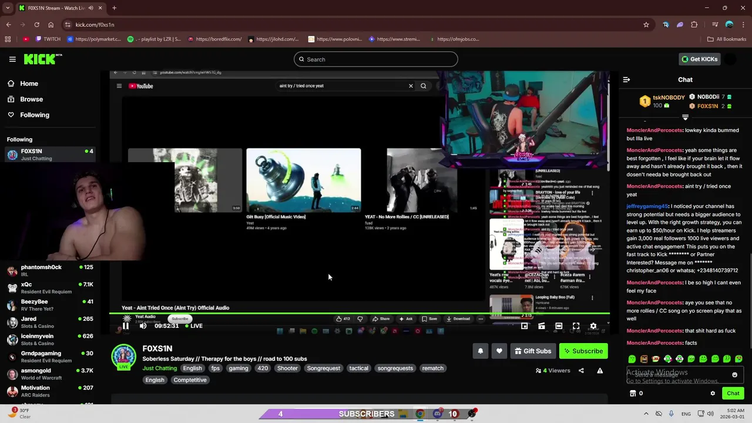
Task: Click the Kick search field
Action: (x=375, y=59)
